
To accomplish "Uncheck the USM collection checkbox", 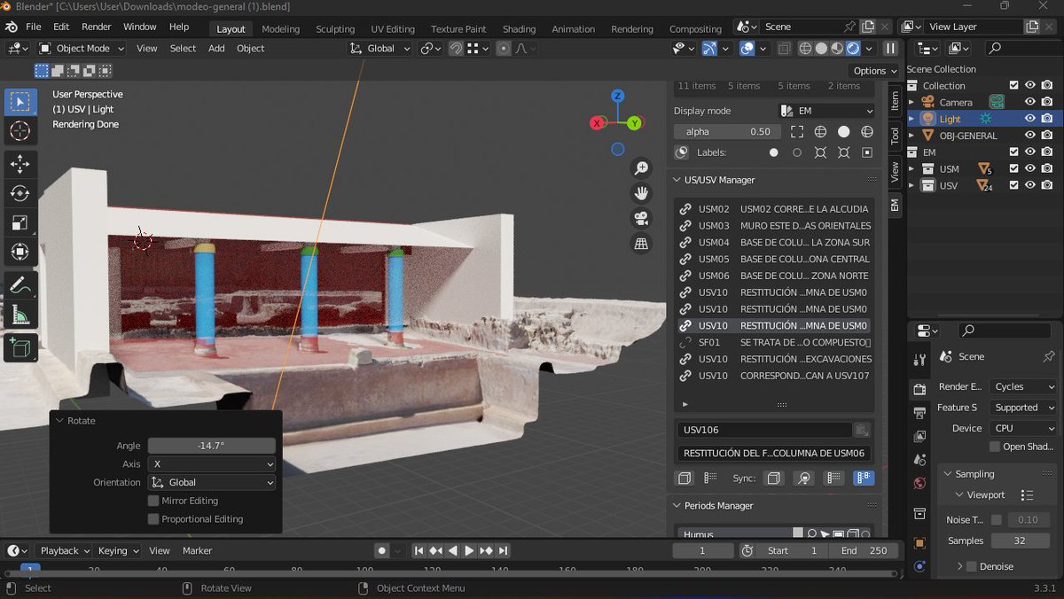I will pyautogui.click(x=1013, y=168).
